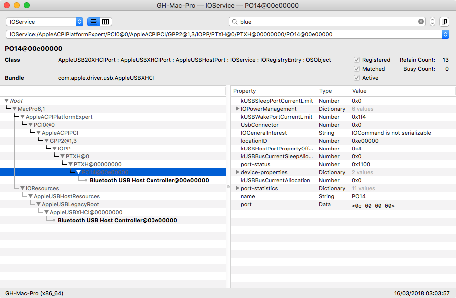This screenshot has width=456, height=298.
Task: Select Bluetooth USB Host Controller under PO14
Action: tap(149, 180)
